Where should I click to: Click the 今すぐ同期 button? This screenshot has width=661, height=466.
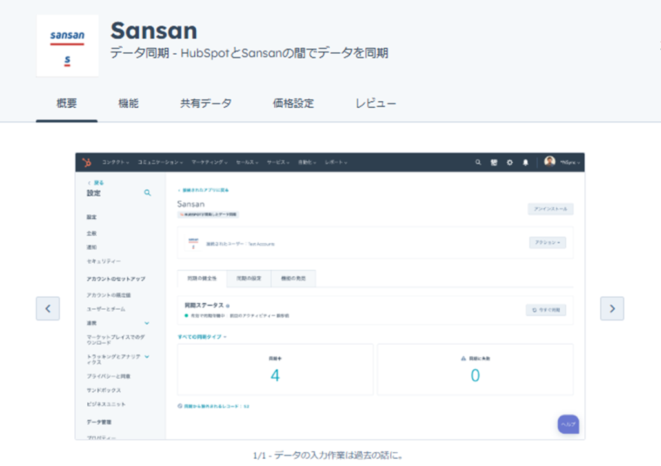[x=546, y=310]
